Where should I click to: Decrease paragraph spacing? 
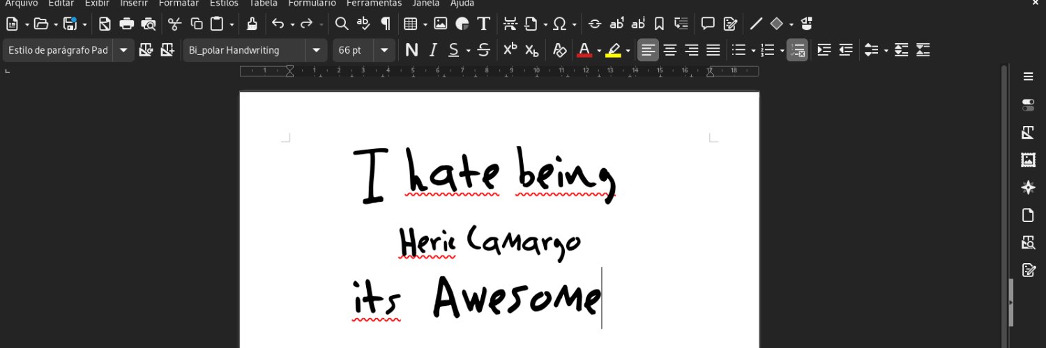pyautogui.click(x=923, y=50)
